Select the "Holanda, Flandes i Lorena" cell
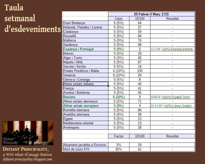The height and width of the screenshot is (164, 205). tap(86, 27)
